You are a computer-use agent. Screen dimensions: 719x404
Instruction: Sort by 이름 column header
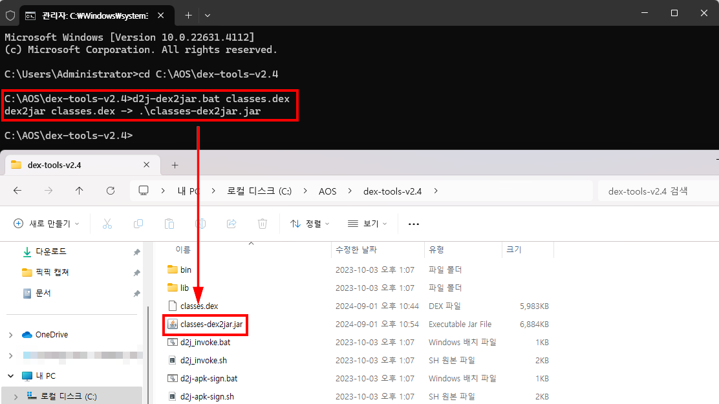coord(183,250)
